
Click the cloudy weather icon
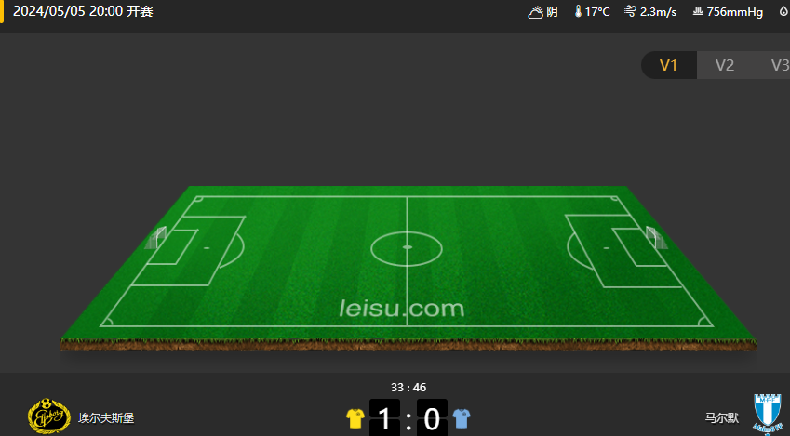[x=535, y=11]
